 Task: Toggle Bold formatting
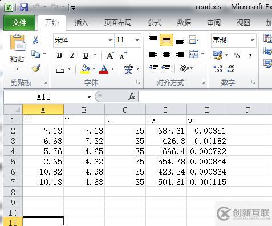point(60,55)
